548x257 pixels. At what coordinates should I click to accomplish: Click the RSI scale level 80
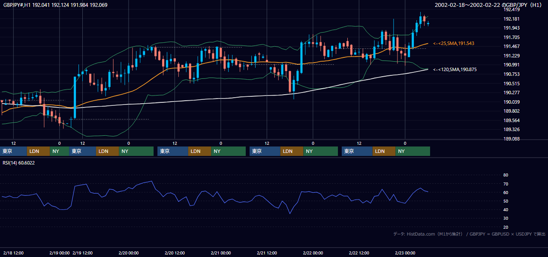click(506, 175)
